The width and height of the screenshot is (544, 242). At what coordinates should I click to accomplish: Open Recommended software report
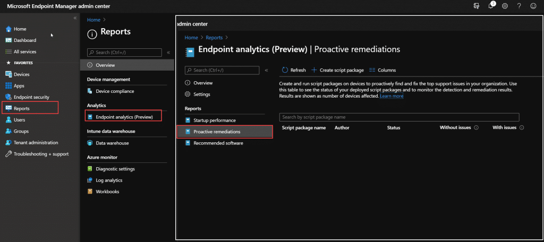[218, 143]
